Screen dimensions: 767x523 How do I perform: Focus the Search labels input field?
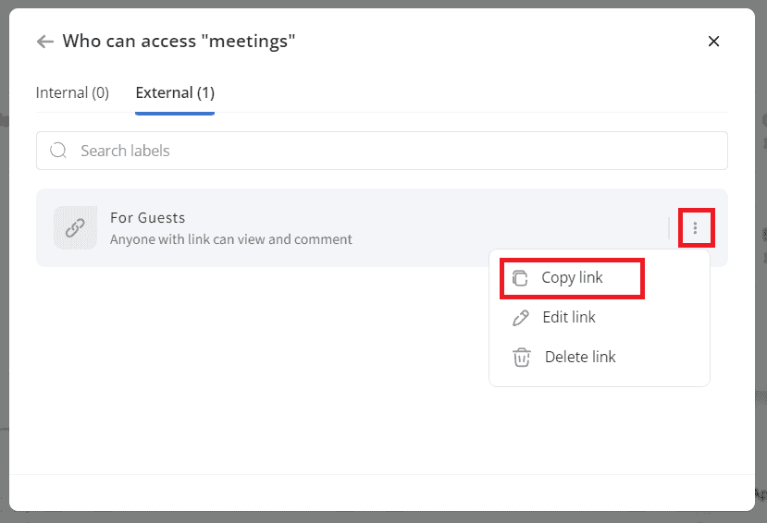[381, 151]
